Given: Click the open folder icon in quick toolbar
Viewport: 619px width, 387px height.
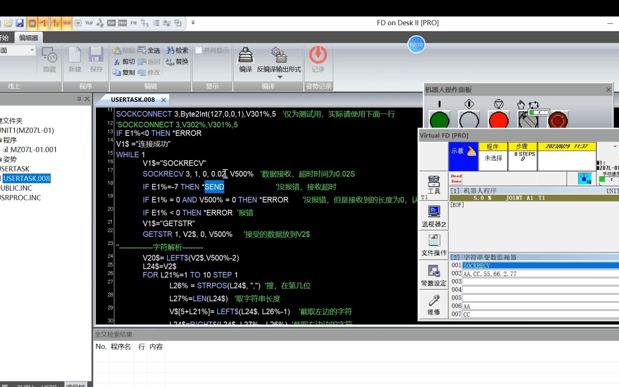Looking at the screenshot, I should (8, 23).
